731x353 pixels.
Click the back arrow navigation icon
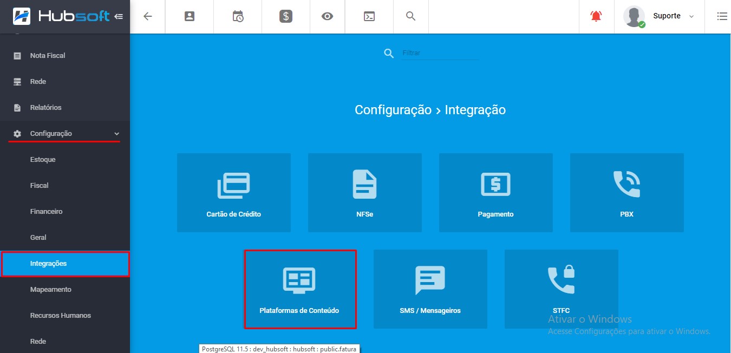[x=147, y=16]
